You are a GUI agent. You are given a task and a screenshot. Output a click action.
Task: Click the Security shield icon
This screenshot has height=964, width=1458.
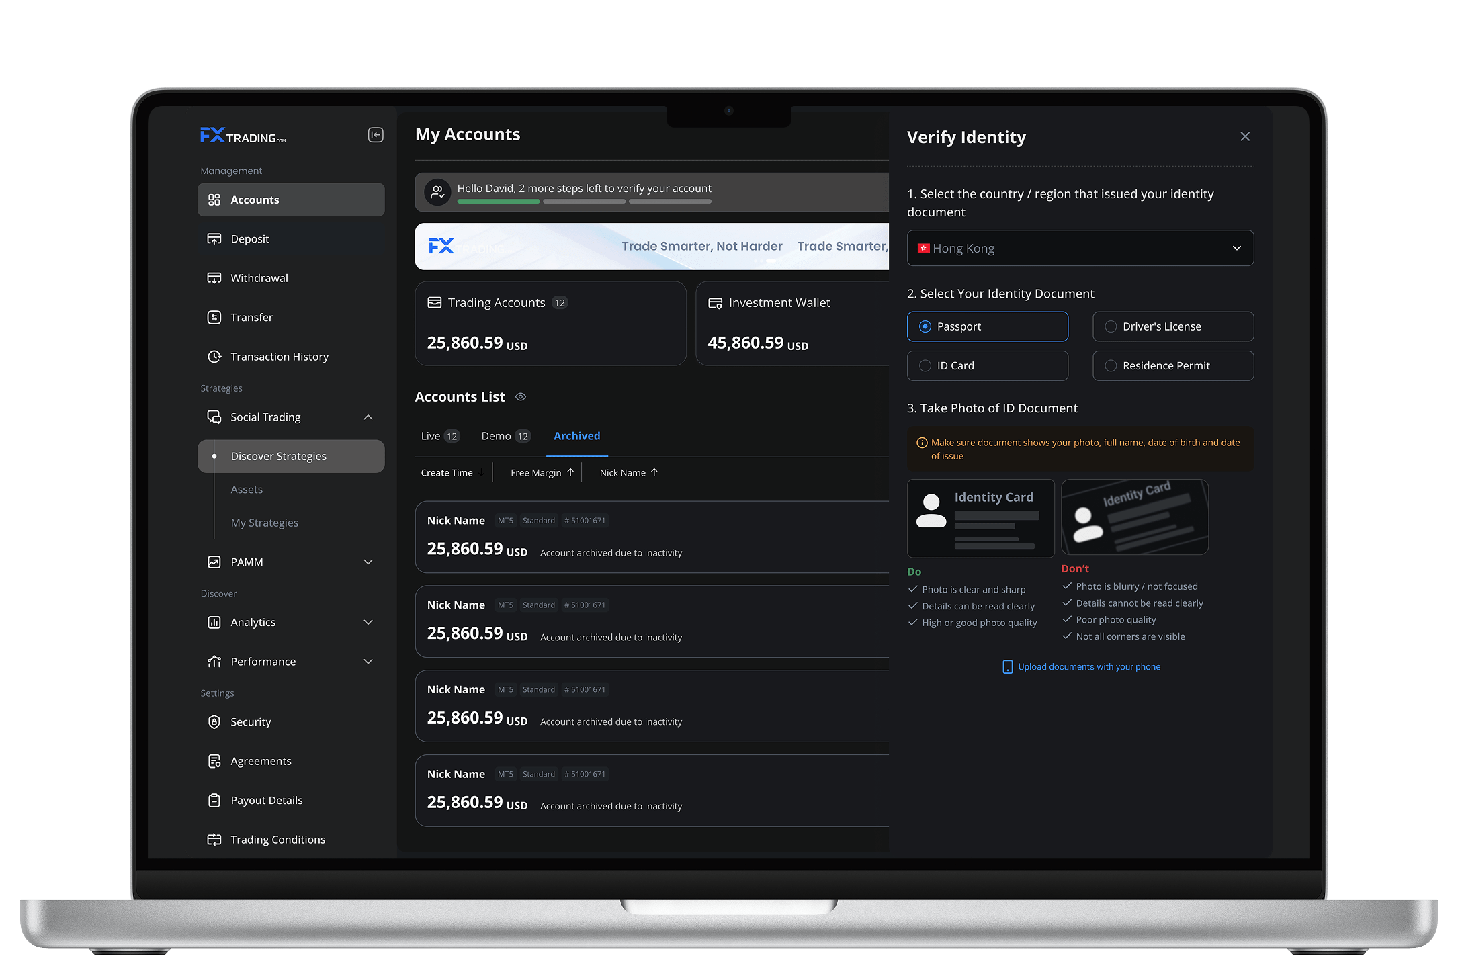pos(214,722)
